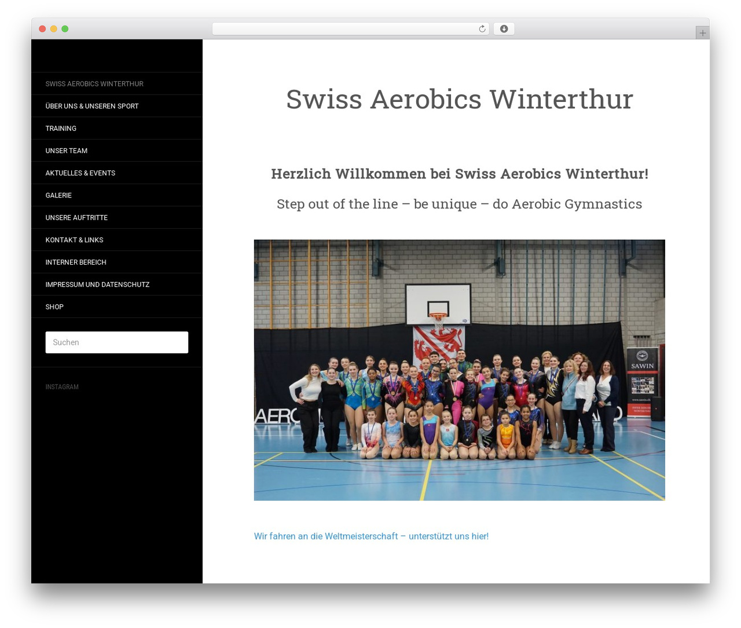The image size is (741, 628).
Task: Add a new browser tab
Action: tap(702, 33)
